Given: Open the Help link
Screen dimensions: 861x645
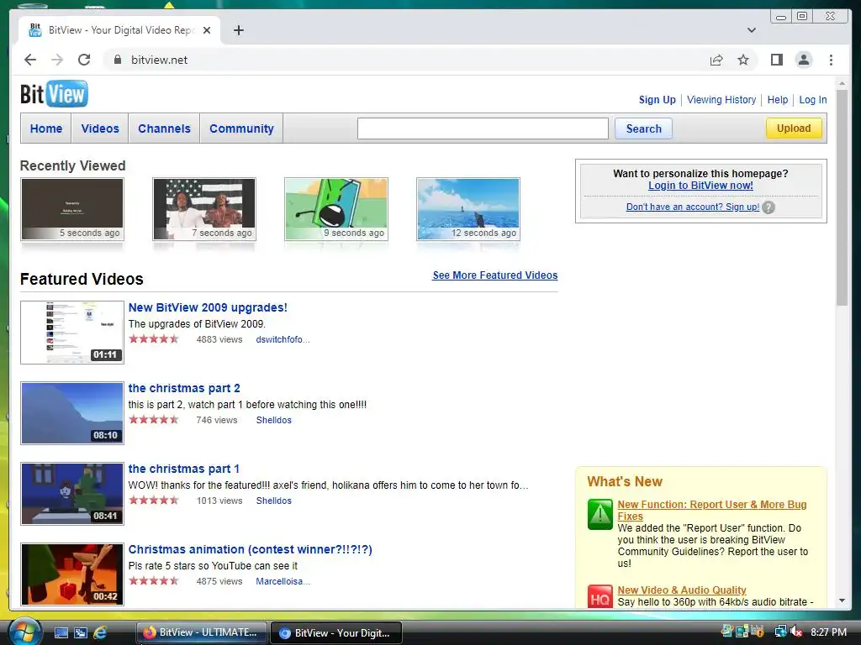Looking at the screenshot, I should 778,100.
